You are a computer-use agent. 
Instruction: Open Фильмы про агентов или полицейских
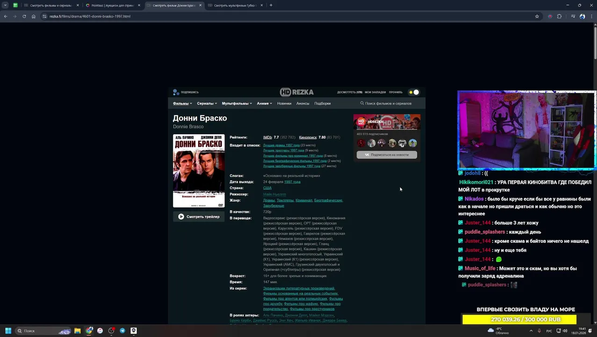pos(295,299)
